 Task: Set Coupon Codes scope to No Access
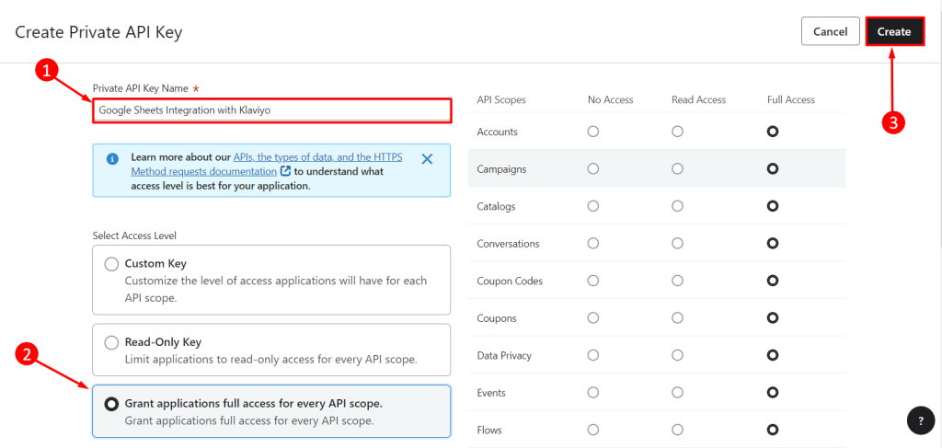(x=593, y=281)
